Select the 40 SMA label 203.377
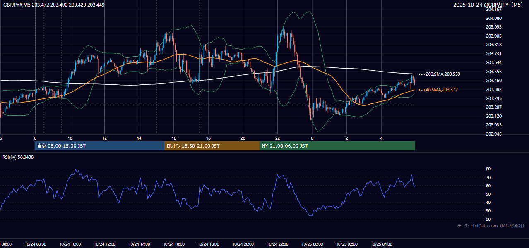 [438, 90]
